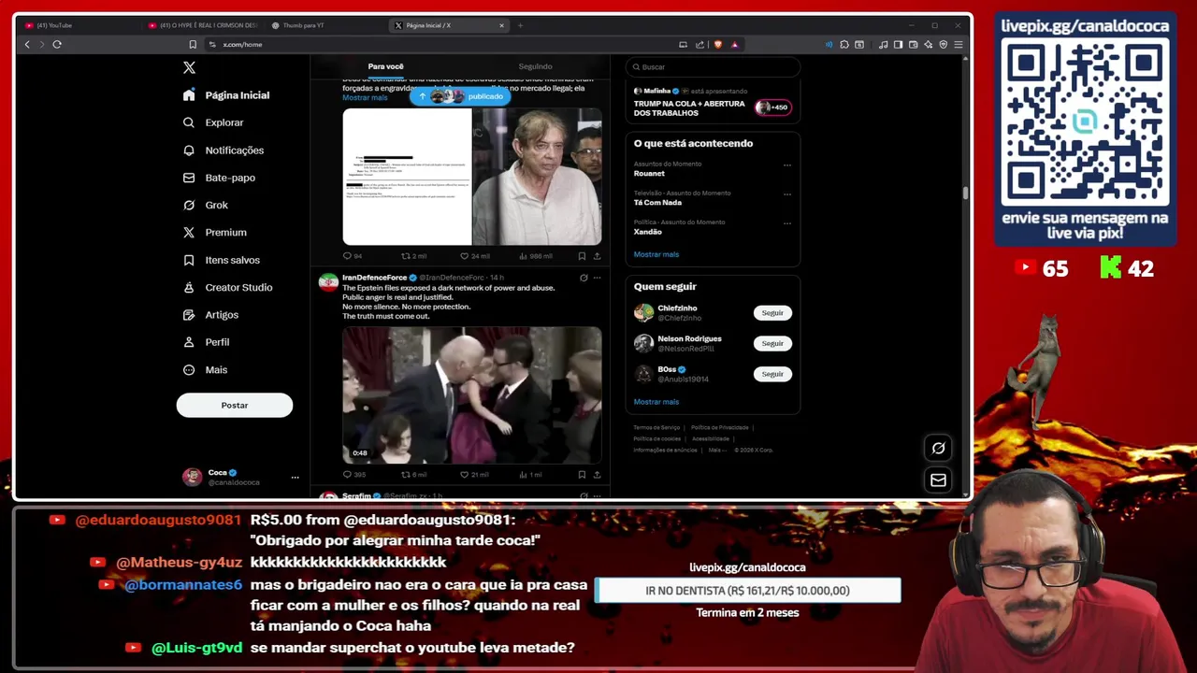Open more options on IranDefenceForce post
Viewport: 1197px width, 673px height.
coord(597,278)
